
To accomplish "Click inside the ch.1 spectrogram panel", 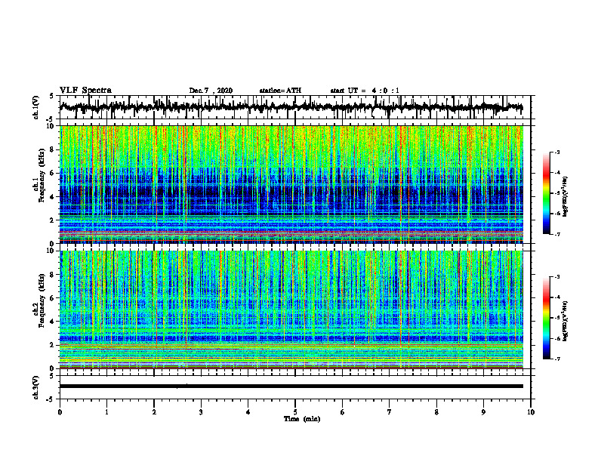I will (291, 184).
